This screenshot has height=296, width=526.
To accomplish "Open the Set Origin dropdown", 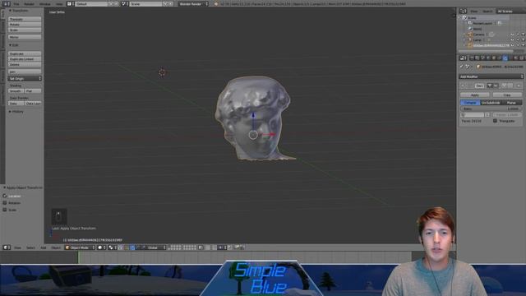I will coord(25,79).
